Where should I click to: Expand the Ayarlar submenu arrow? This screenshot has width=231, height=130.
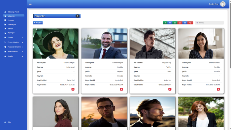click(22, 56)
